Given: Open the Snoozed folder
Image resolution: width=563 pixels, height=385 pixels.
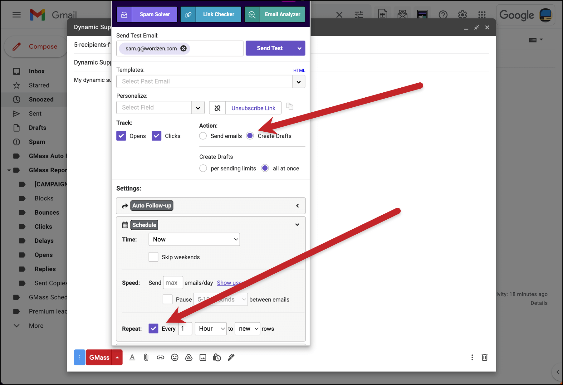Looking at the screenshot, I should [x=41, y=100].
